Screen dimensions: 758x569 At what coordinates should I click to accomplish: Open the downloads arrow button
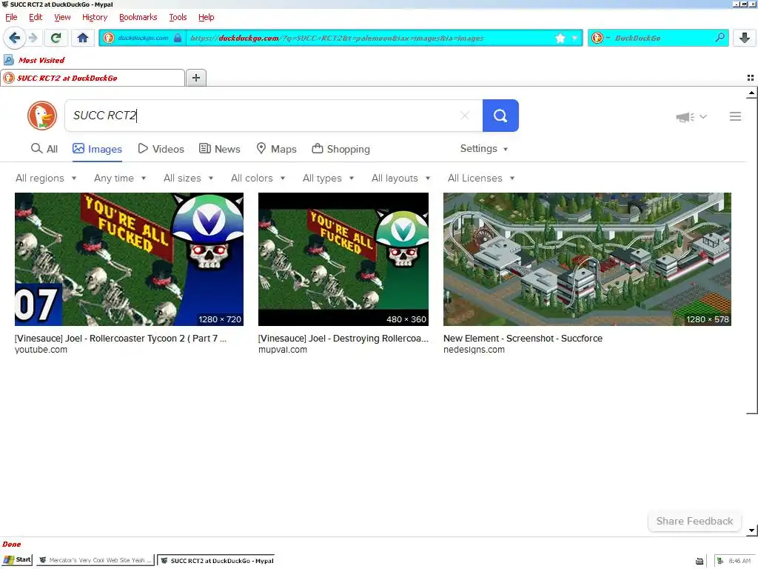(x=745, y=38)
